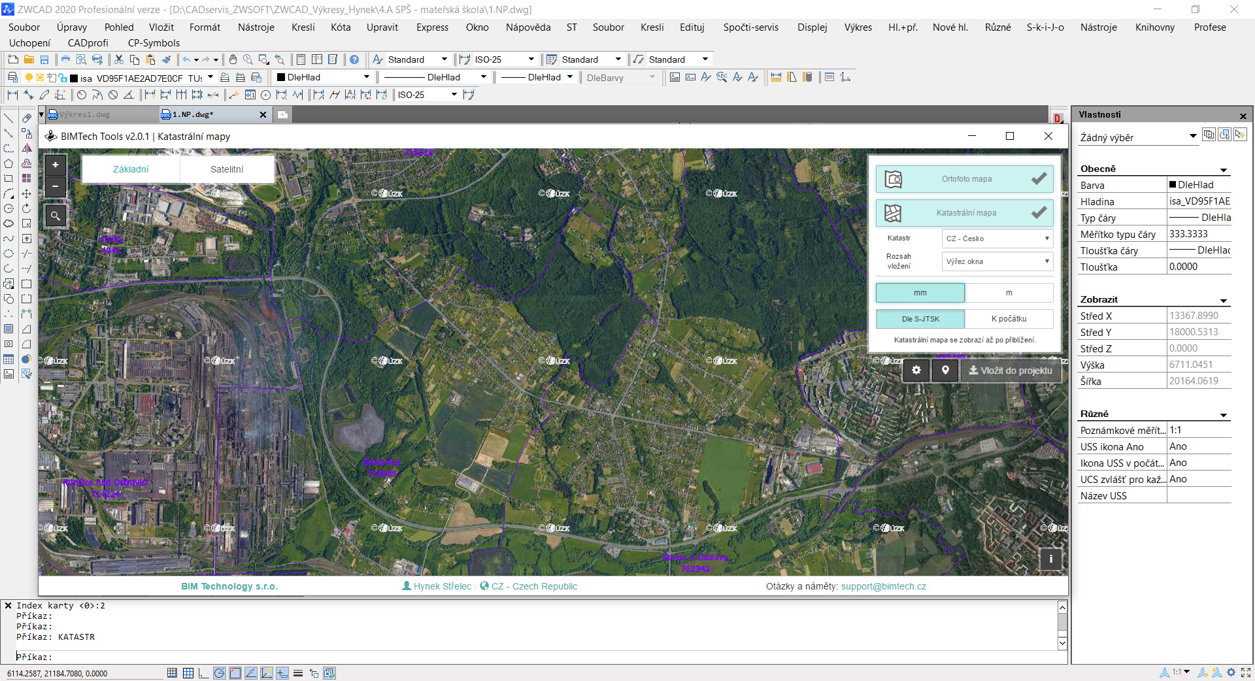This screenshot has height=681, width=1255.
Task: Click the Save icon in the toolbar
Action: (44, 59)
